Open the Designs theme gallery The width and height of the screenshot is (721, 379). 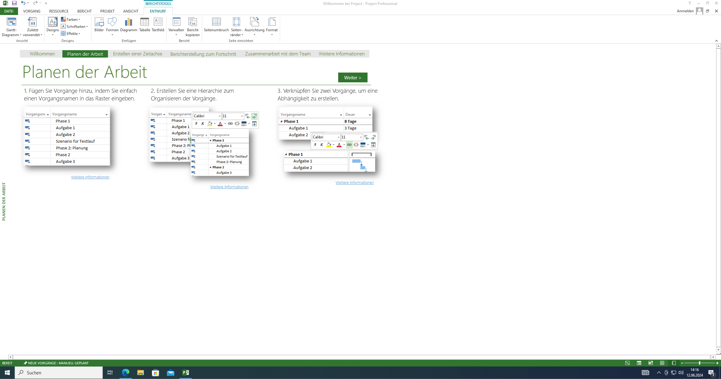53,27
